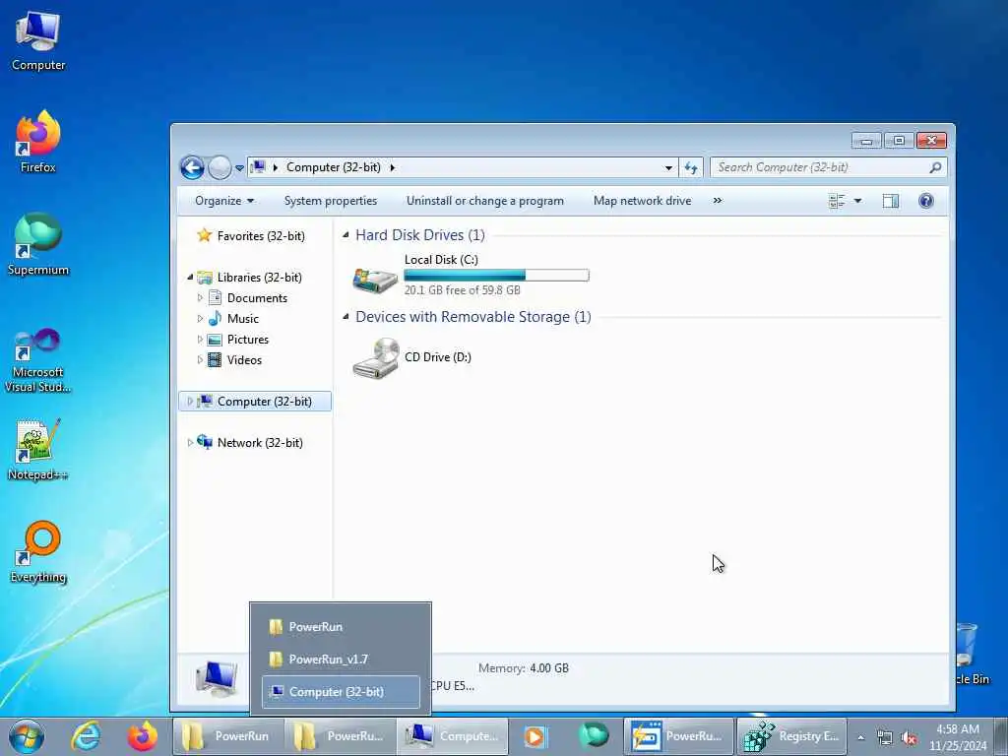
Task: Expand the Pictures library node
Action: 200,339
